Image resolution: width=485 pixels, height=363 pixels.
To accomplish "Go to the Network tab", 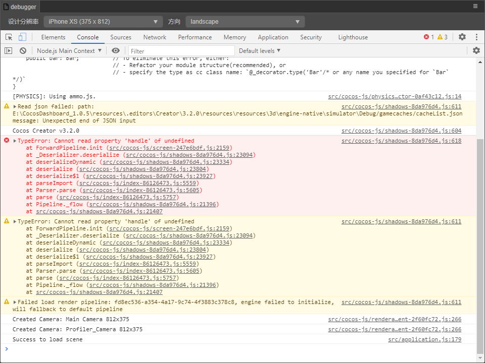I will 155,37.
